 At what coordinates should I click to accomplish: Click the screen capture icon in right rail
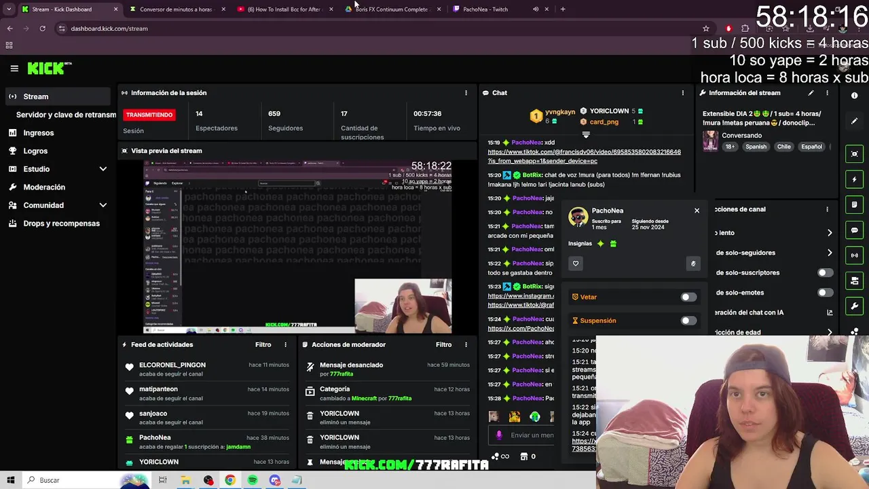pyautogui.click(x=855, y=154)
